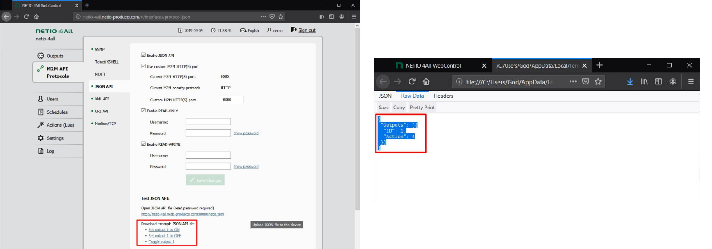Go back in left NETIO browser window

(6, 16)
